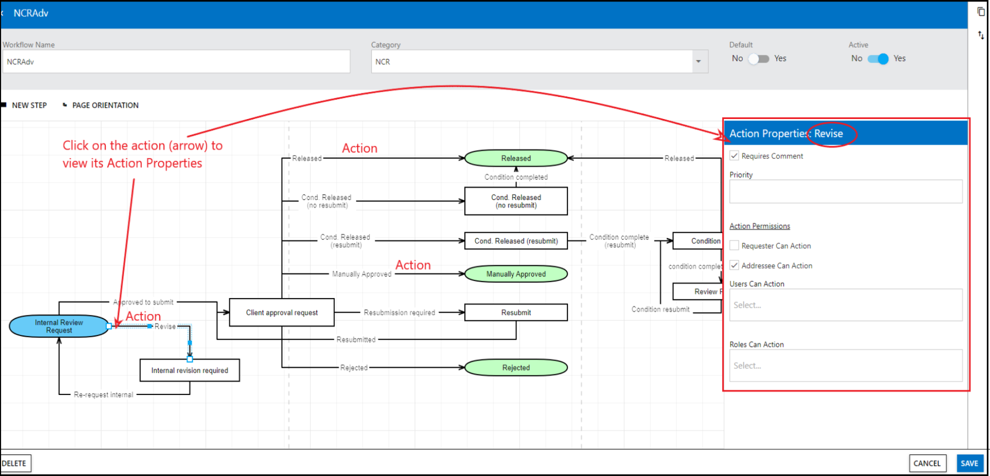Click the SAVE button
Viewport: 990px width, 476px height.
click(969, 463)
